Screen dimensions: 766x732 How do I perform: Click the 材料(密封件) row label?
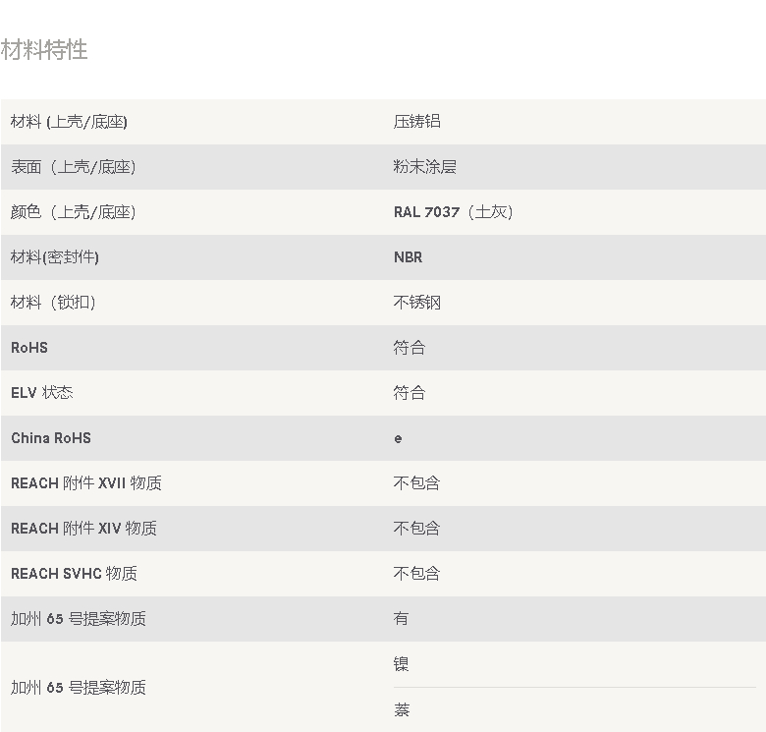[55, 257]
